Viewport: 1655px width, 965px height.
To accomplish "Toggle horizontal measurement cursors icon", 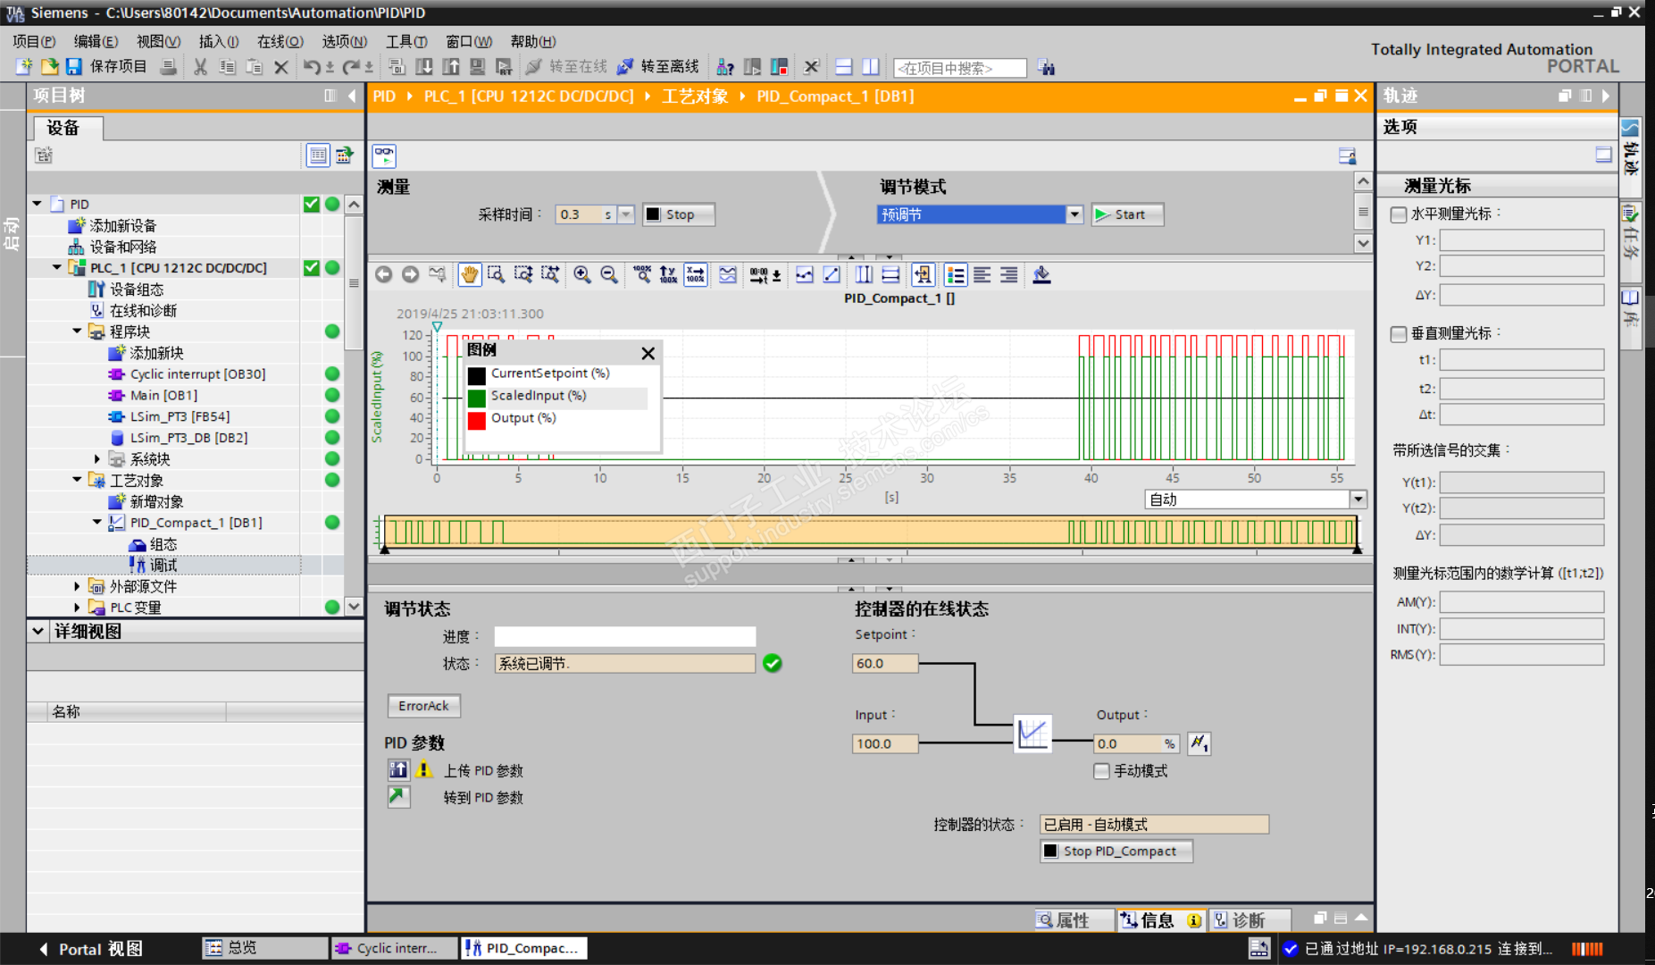I will coord(890,275).
